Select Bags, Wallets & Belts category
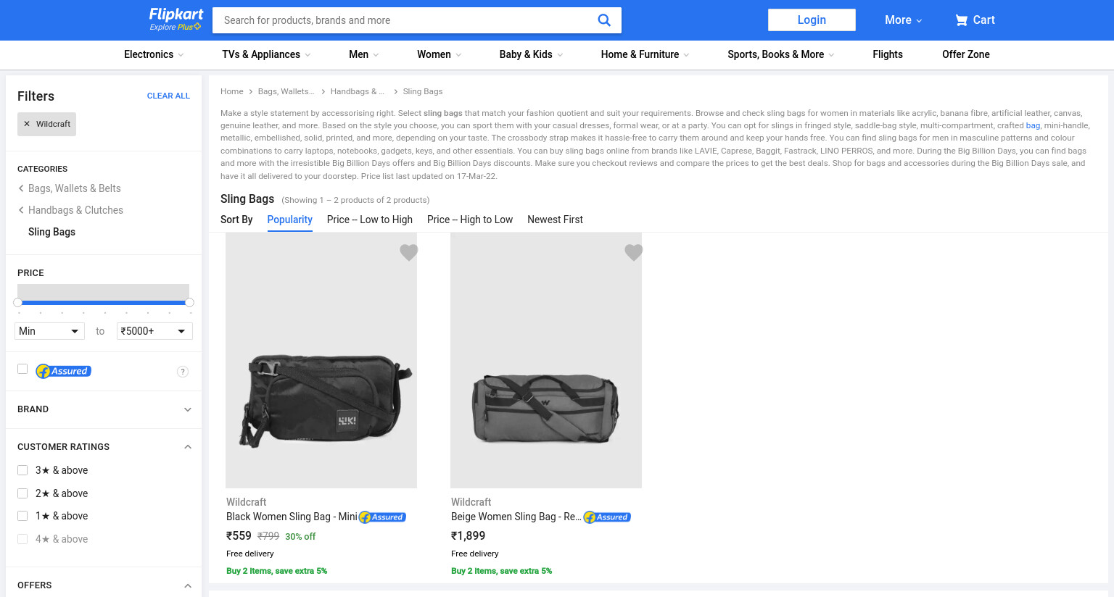 (x=75, y=188)
